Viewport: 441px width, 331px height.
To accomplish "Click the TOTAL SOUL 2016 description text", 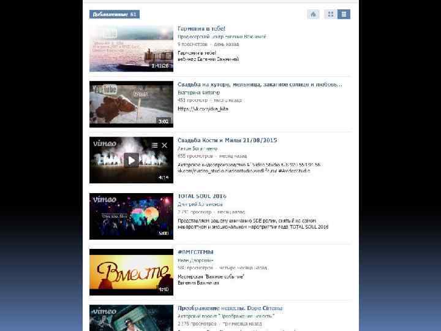I will (x=253, y=224).
